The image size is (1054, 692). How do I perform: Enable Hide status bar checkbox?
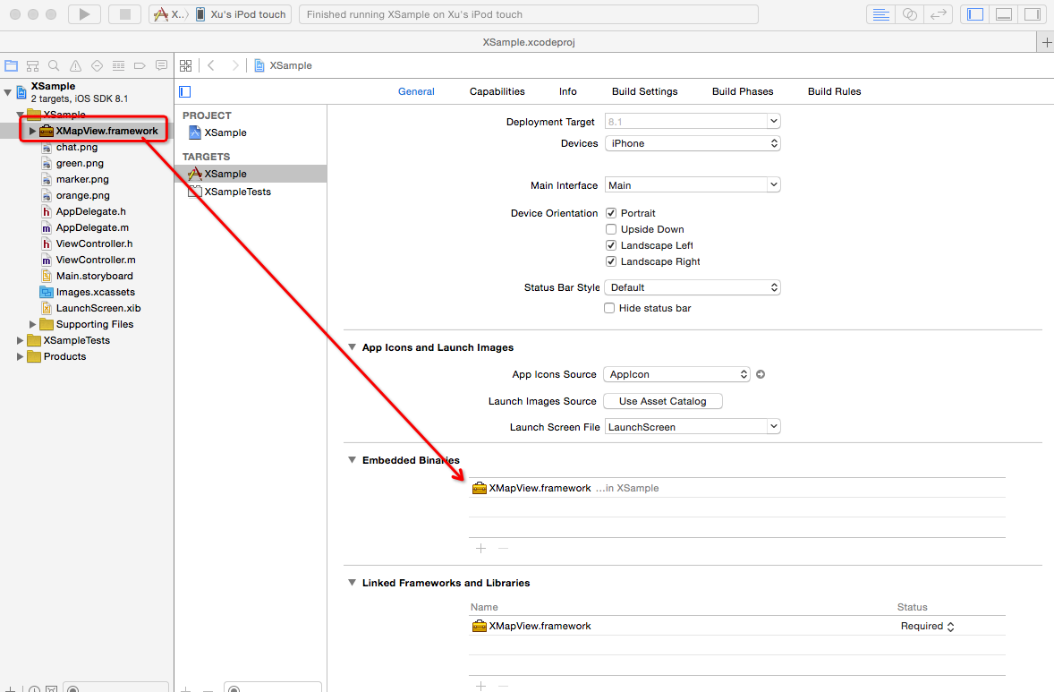pyautogui.click(x=611, y=308)
